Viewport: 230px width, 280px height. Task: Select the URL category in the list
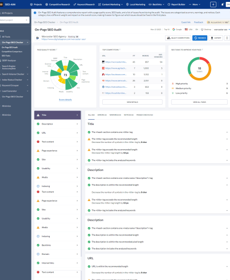[x=58, y=133]
